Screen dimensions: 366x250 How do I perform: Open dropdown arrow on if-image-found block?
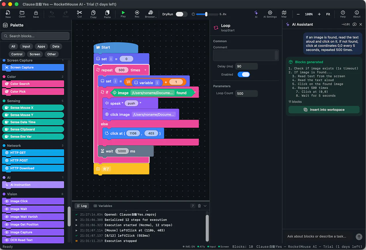(x=195, y=93)
